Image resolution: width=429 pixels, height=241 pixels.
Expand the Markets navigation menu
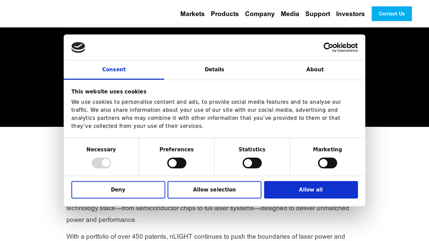(x=192, y=14)
